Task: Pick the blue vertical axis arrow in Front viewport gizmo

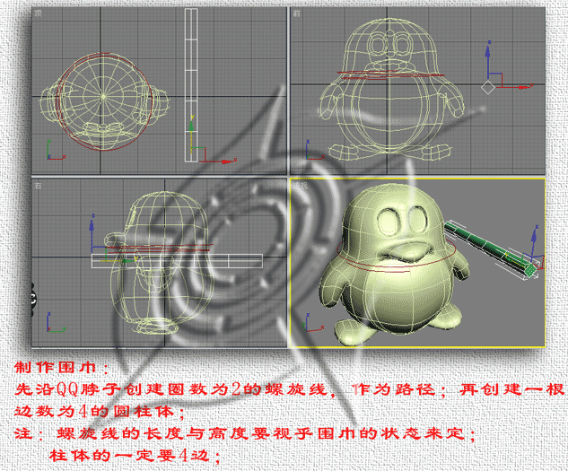Action: [x=487, y=55]
